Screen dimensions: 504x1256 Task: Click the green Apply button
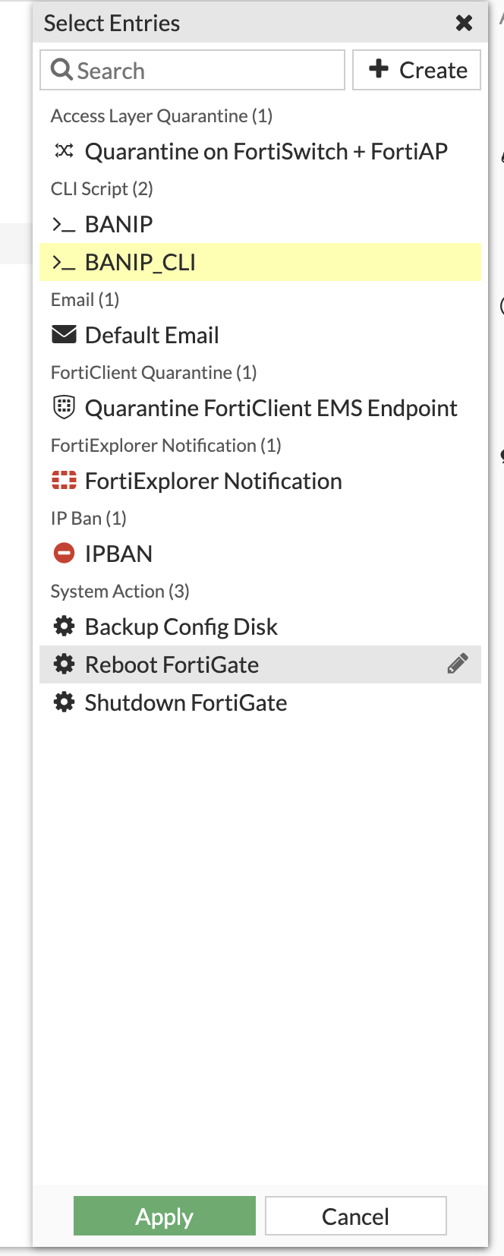pos(165,1216)
